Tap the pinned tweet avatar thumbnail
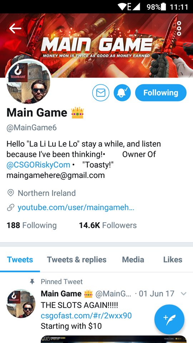The height and width of the screenshot is (343, 193). [x=21, y=303]
